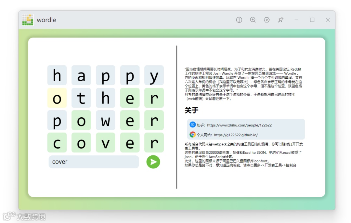The image size is (351, 223).
Task: Minimize the wordle window
Action: 296,20
